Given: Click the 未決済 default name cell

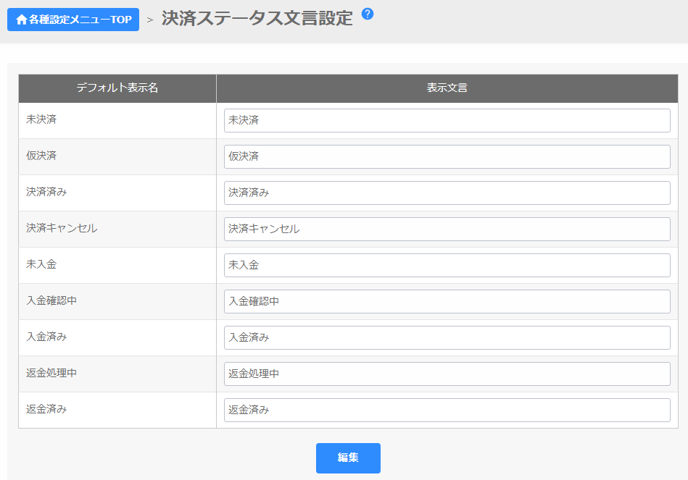Looking at the screenshot, I should (x=42, y=119).
